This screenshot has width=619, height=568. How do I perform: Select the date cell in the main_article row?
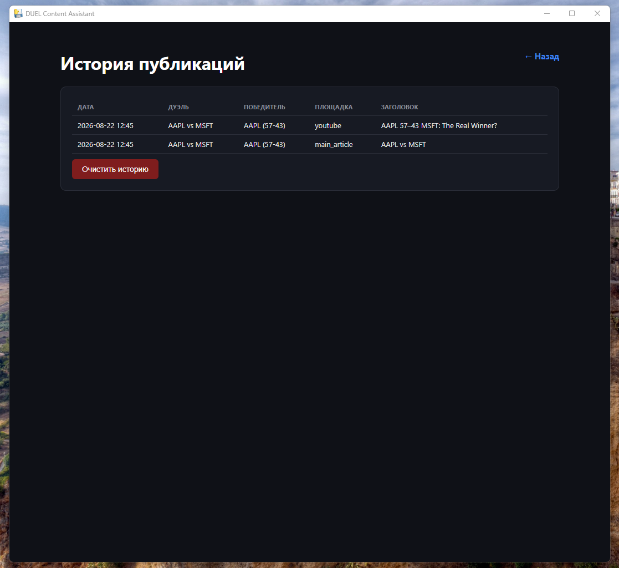(105, 145)
